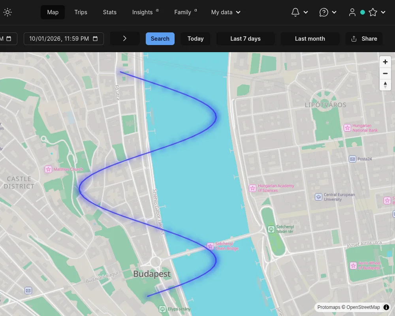Click the Széchenyi Chain Bridge marker
Image resolution: width=395 pixels, height=316 pixels.
pyautogui.click(x=211, y=246)
